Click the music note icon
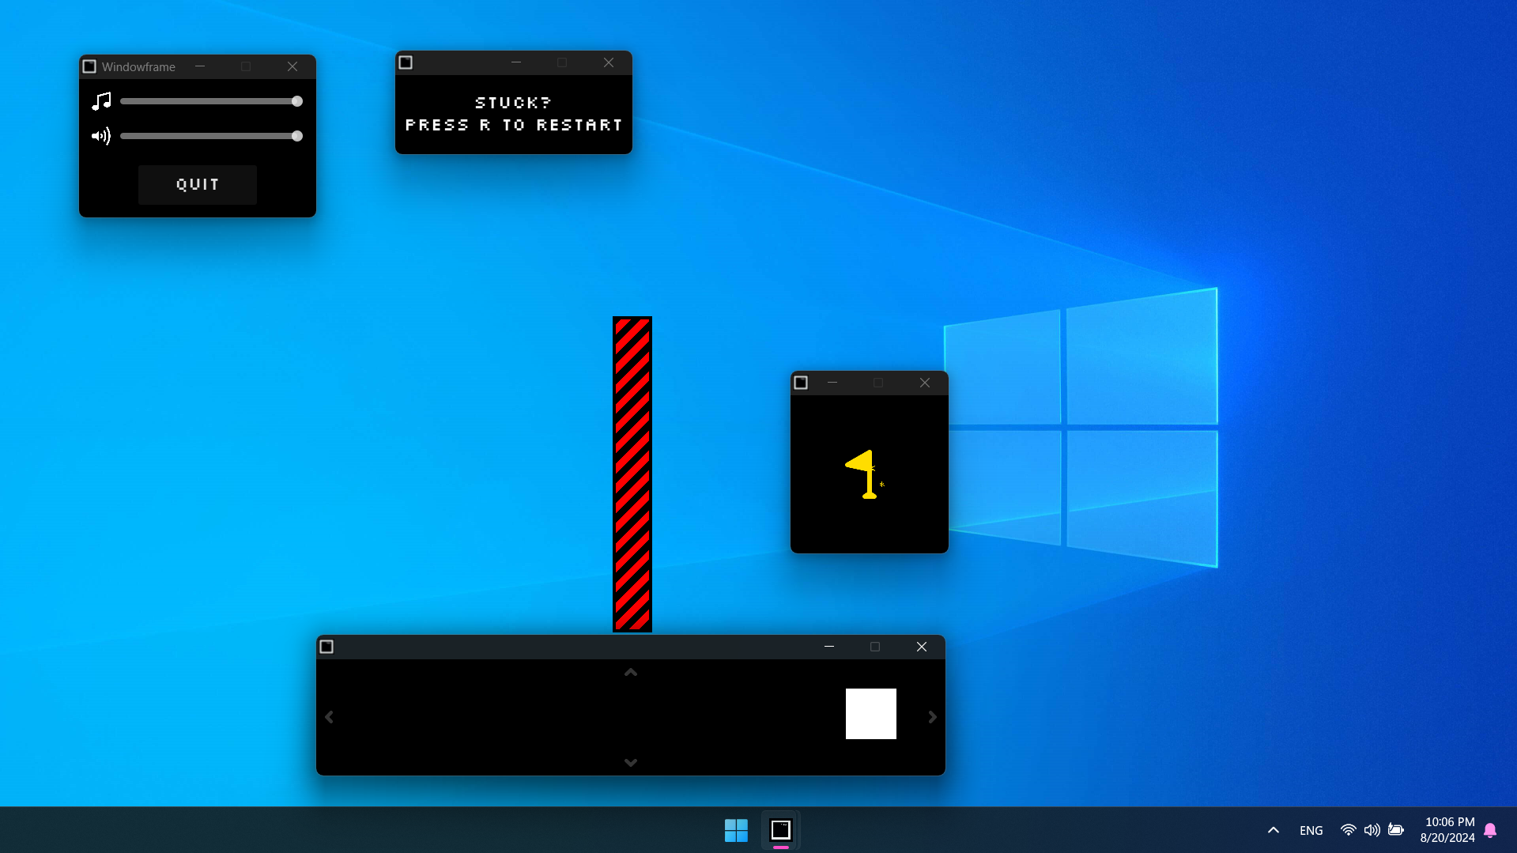Screen dimensions: 1517x853 [101, 101]
